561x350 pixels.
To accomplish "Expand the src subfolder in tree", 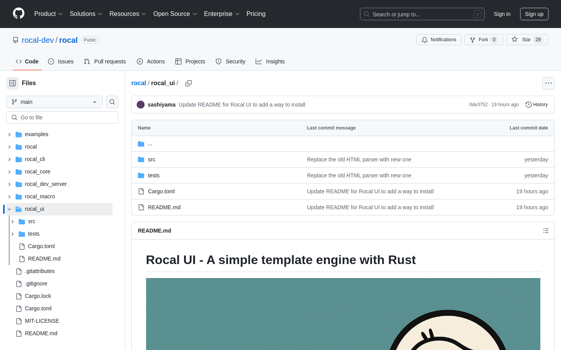I will click(x=12, y=221).
